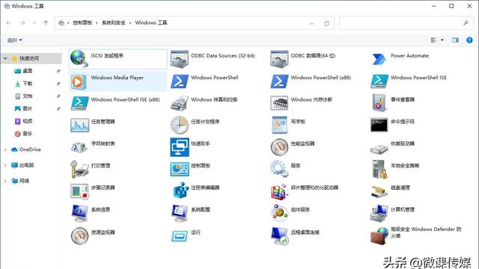Image resolution: width=479 pixels, height=269 pixels.
Task: Click the search magnifier icon
Action: (x=466, y=23)
